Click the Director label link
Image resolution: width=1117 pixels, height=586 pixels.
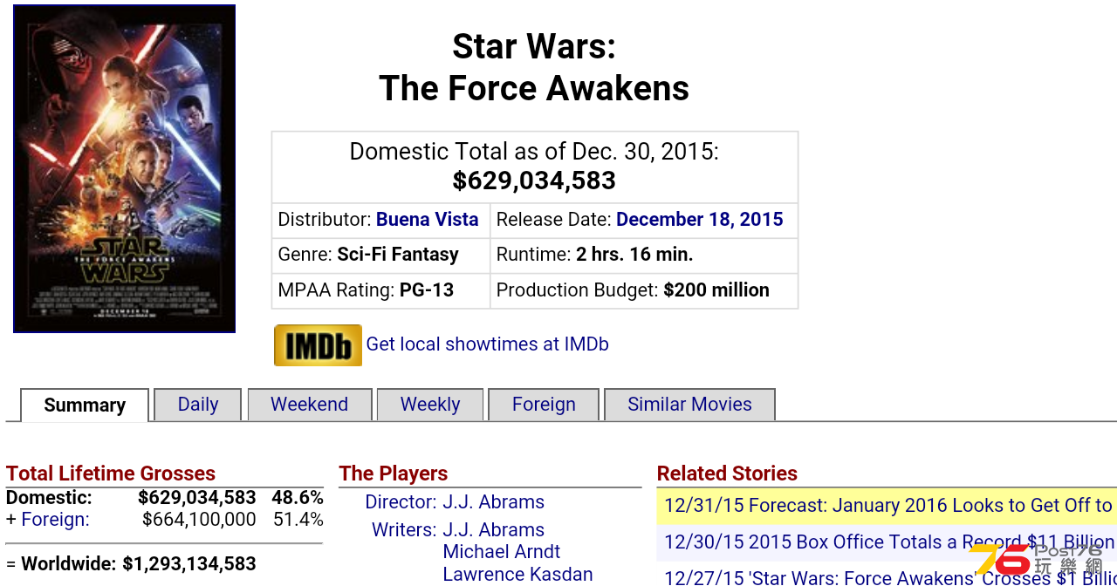(x=401, y=502)
